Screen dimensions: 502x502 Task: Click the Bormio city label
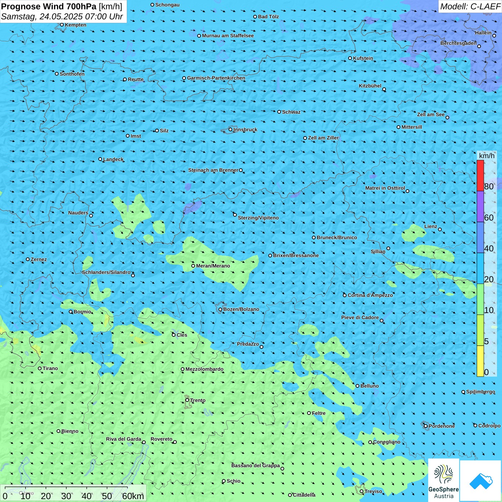(82, 312)
